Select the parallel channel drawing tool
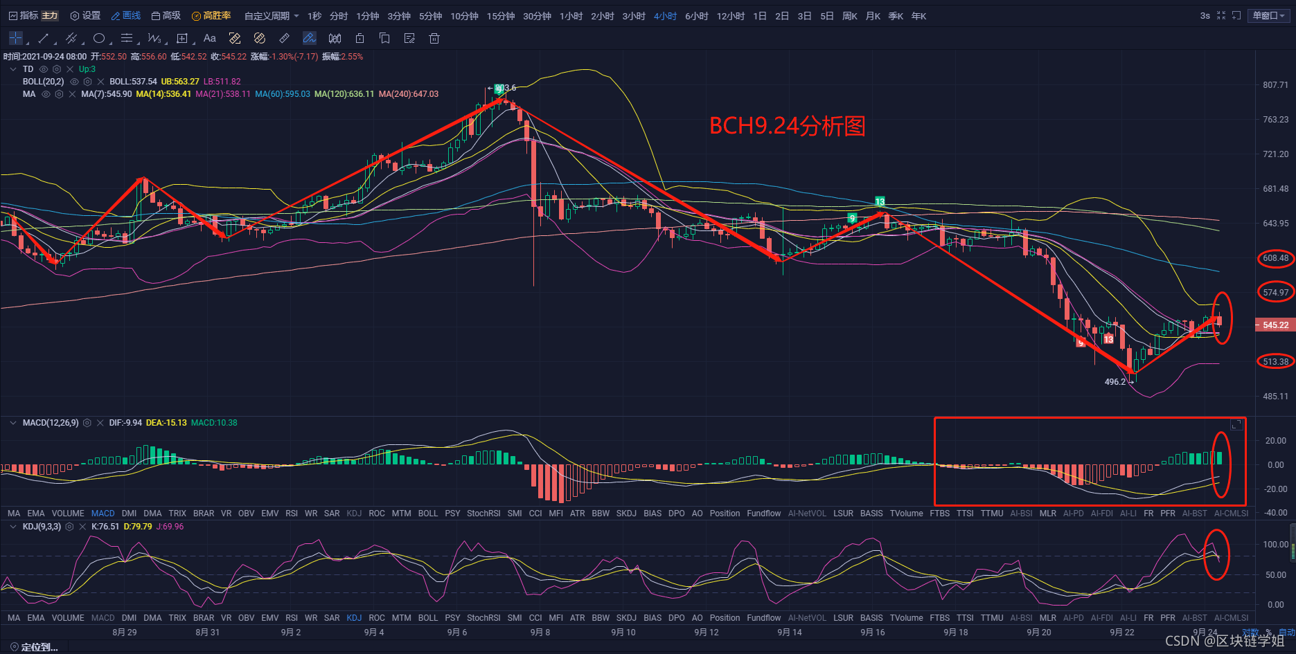1296x654 pixels. [71, 38]
